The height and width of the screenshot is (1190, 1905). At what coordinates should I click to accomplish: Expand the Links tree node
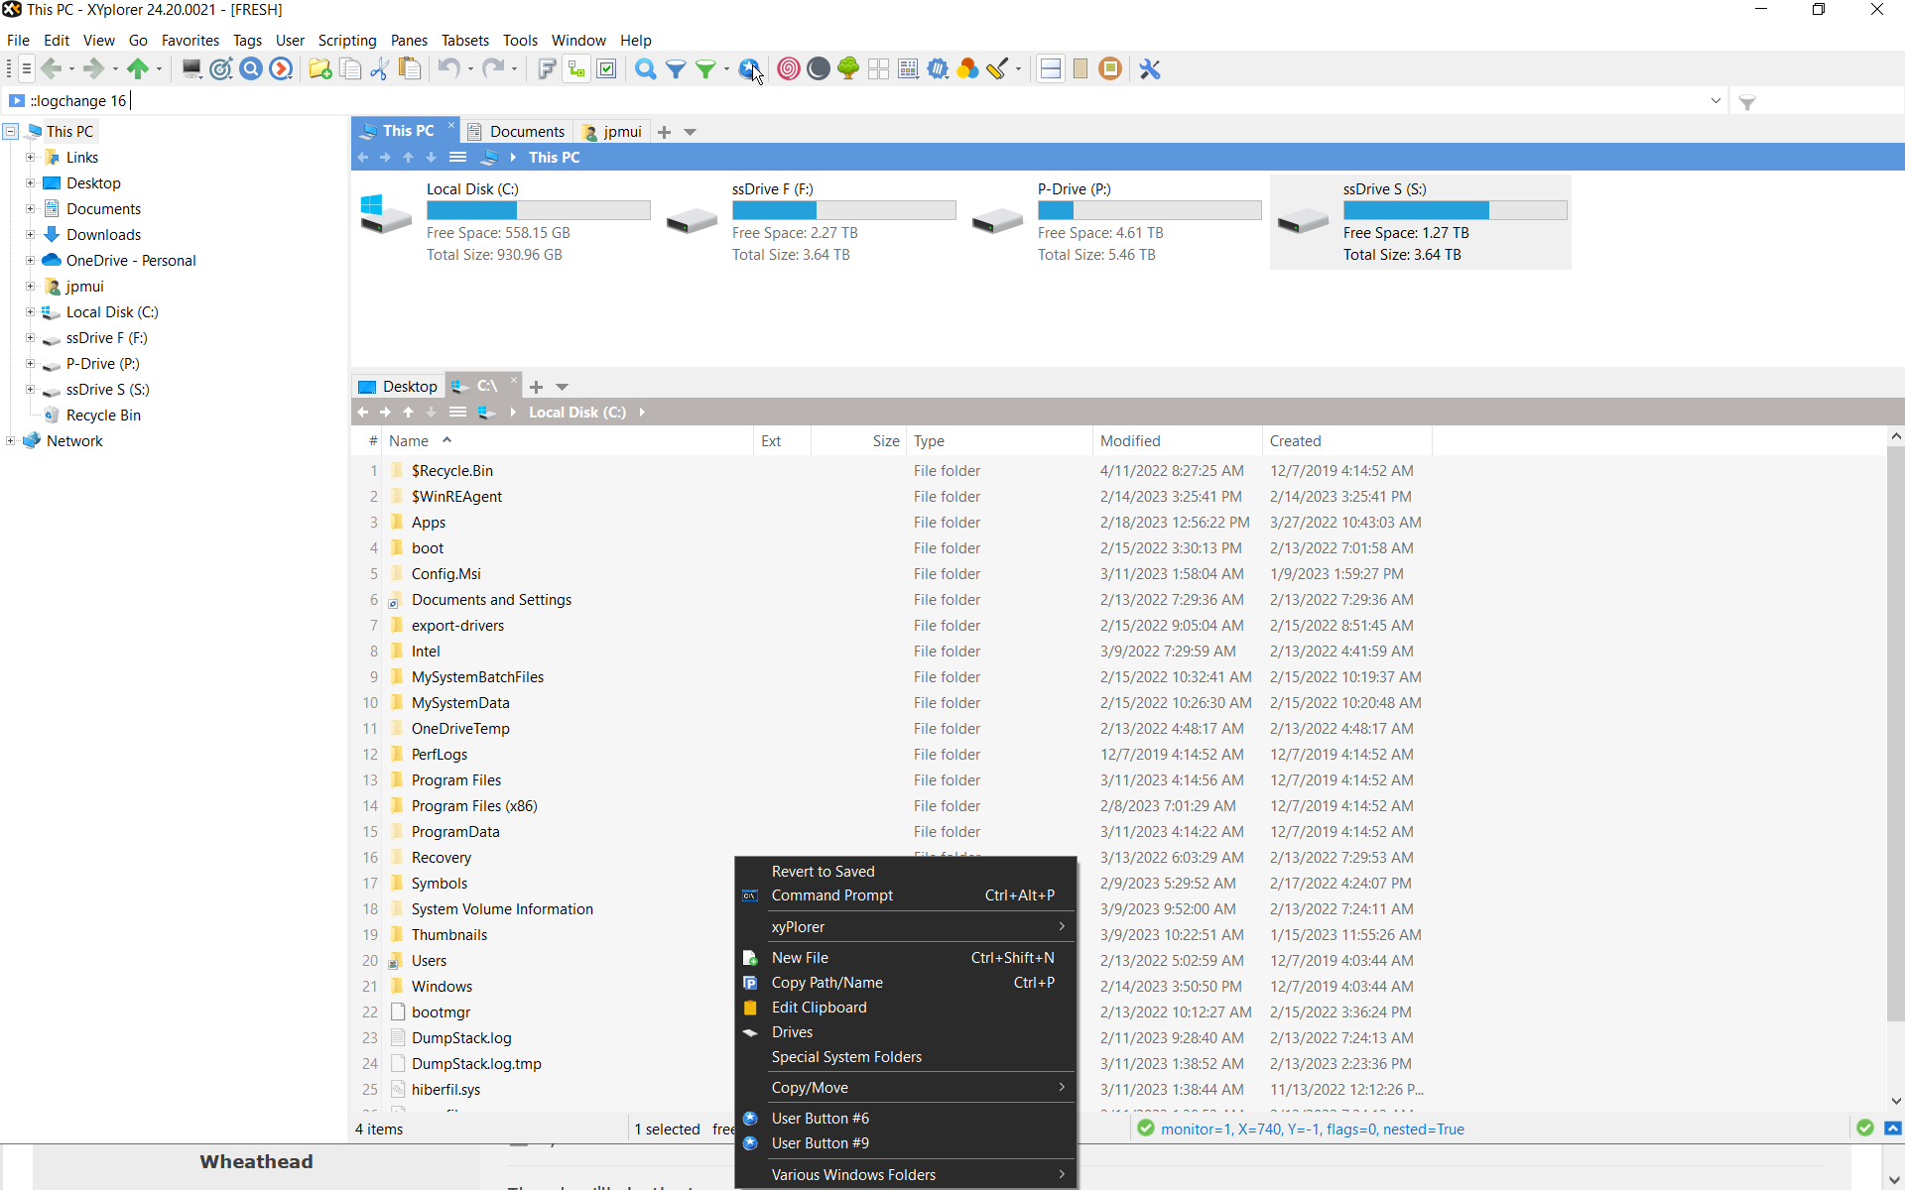click(x=30, y=157)
